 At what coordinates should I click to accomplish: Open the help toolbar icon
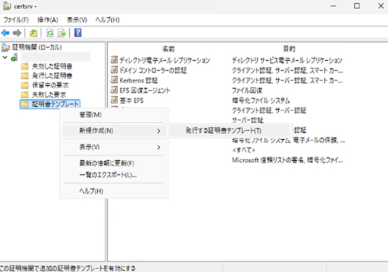tap(78, 33)
